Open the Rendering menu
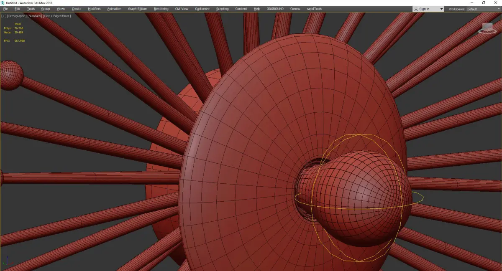 (x=161, y=9)
